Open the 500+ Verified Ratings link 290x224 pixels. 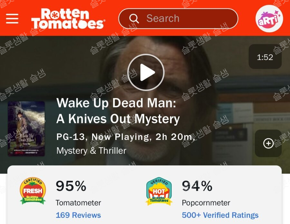point(220,215)
